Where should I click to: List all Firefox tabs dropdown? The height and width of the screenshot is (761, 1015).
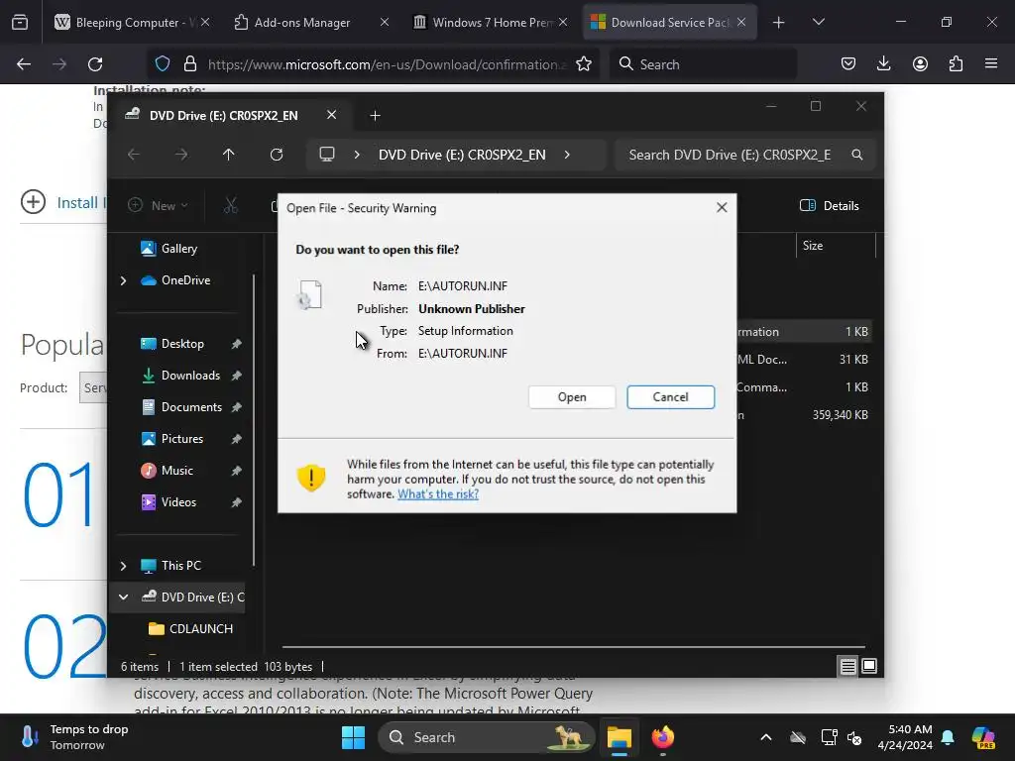[818, 23]
